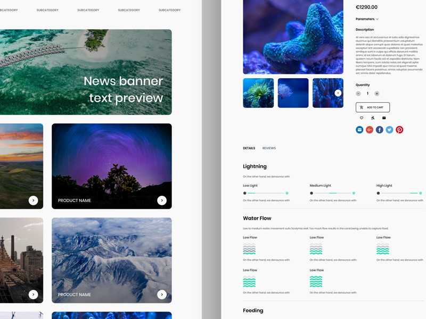This screenshot has height=319, width=426.
Task: Open the News banner text preview banner
Action: (86, 72)
